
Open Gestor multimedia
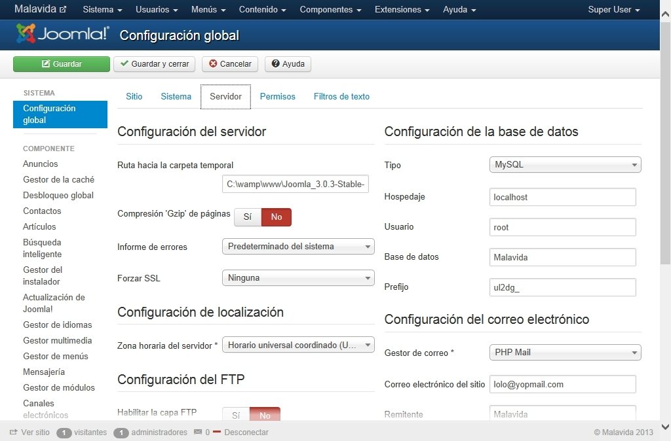[x=58, y=341]
